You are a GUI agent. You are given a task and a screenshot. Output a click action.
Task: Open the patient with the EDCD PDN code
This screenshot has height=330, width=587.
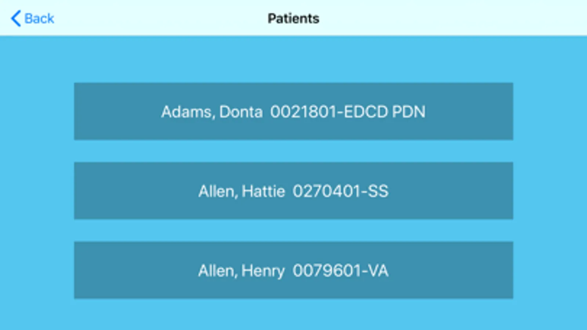coord(293,111)
